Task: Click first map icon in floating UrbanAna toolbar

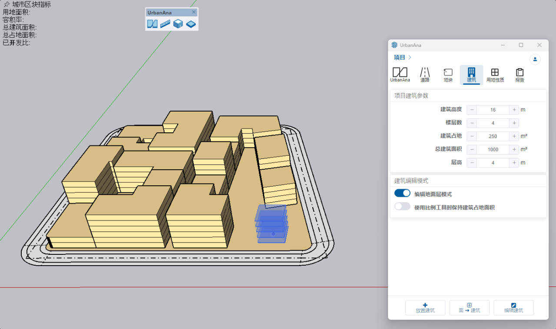Action: pyautogui.click(x=152, y=24)
